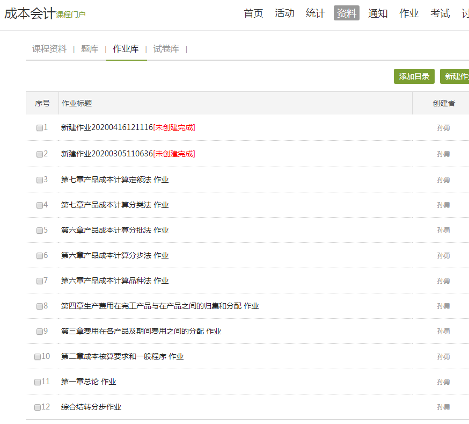The height and width of the screenshot is (424, 469).
Task: Open the 首页 navigation menu item
Action: click(x=253, y=13)
